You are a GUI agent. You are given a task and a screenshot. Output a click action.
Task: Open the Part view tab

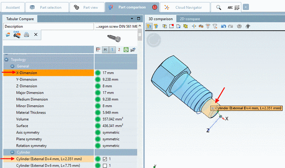pos(87,8)
